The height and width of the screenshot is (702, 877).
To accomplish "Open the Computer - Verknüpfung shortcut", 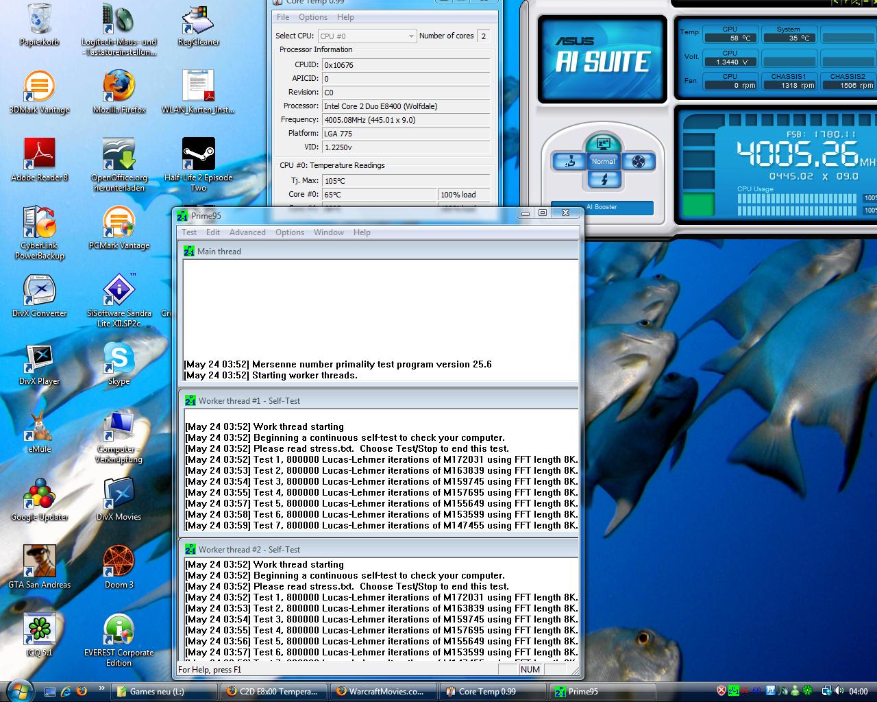I will pos(119,437).
